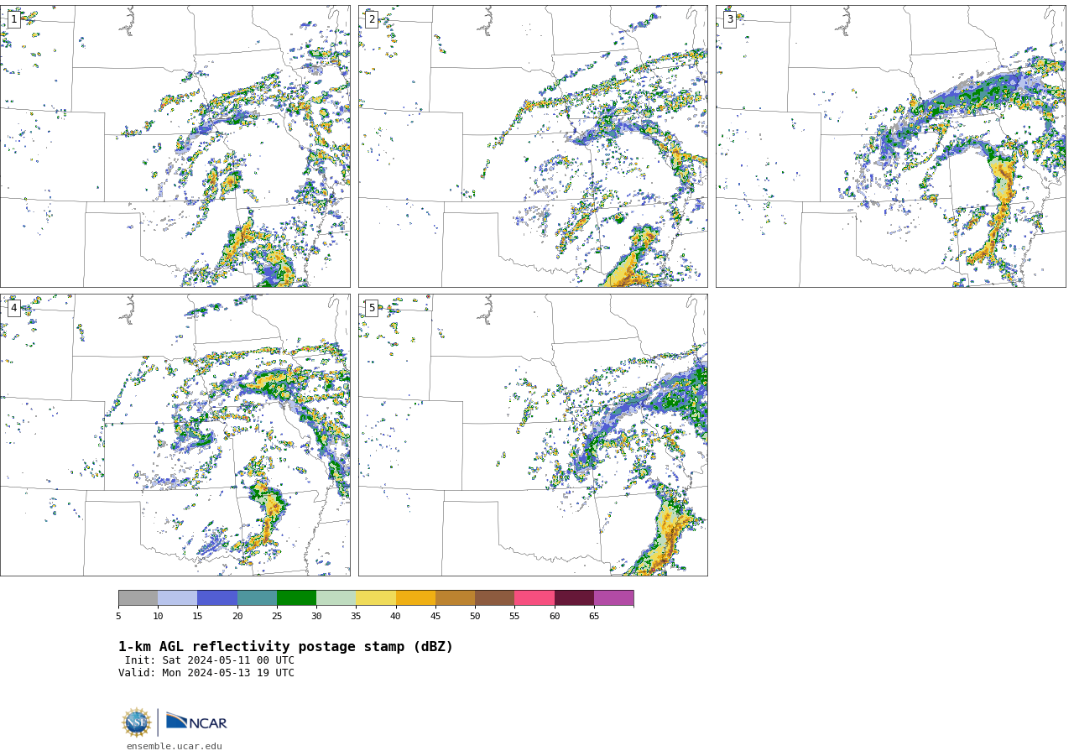Click the Valid: Mon 2024-05-13 19 UTC line

coord(206,673)
